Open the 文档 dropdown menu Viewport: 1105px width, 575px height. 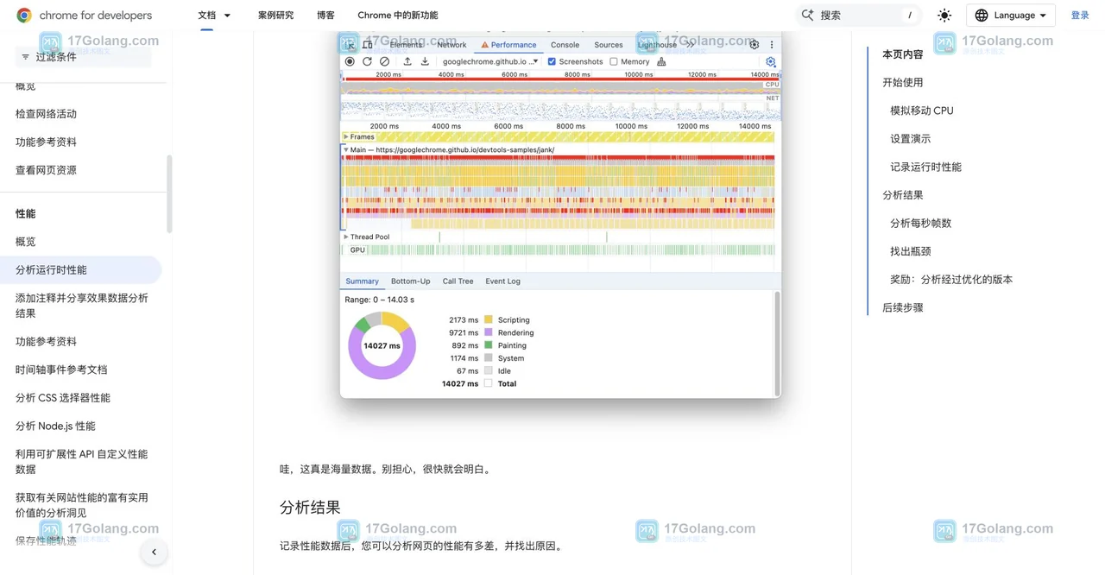[214, 15]
